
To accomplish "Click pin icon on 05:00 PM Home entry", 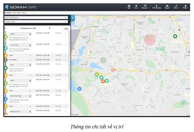I will coord(30,81).
